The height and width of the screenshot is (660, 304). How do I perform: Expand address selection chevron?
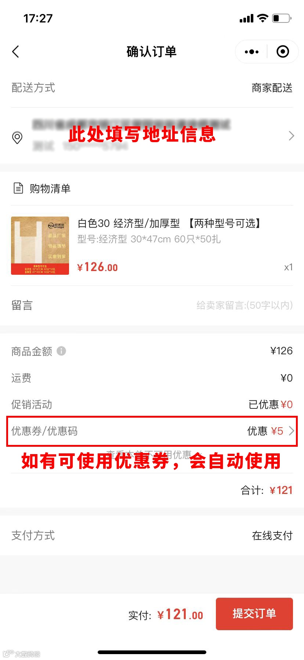(x=292, y=136)
